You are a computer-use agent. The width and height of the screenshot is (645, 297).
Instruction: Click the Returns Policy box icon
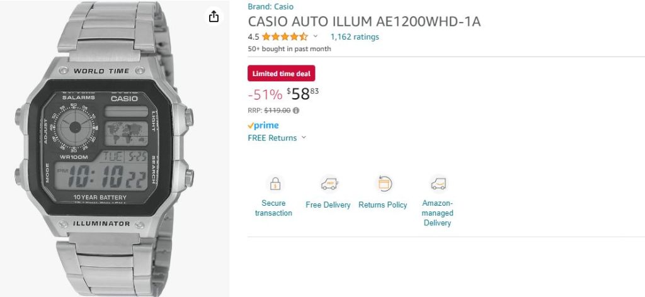coord(384,184)
